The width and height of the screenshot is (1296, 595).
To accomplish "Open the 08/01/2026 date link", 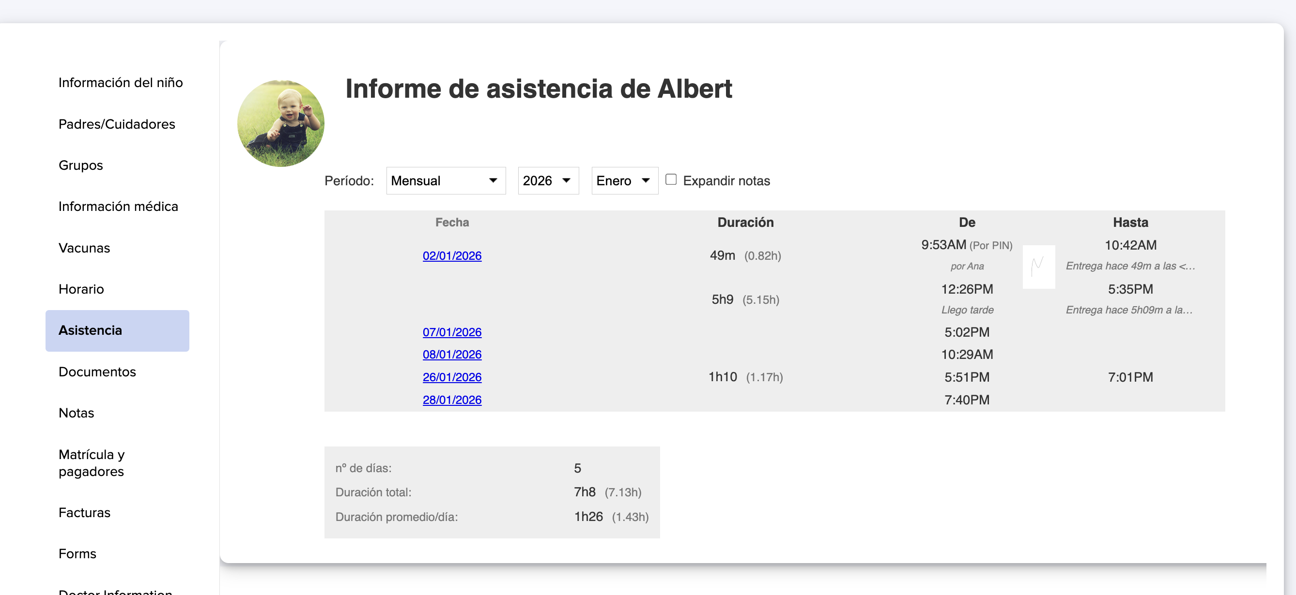I will 452,354.
